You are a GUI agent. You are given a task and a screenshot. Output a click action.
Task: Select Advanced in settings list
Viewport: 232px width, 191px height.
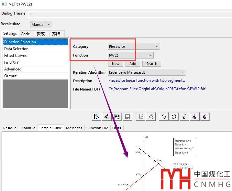coord(36,69)
